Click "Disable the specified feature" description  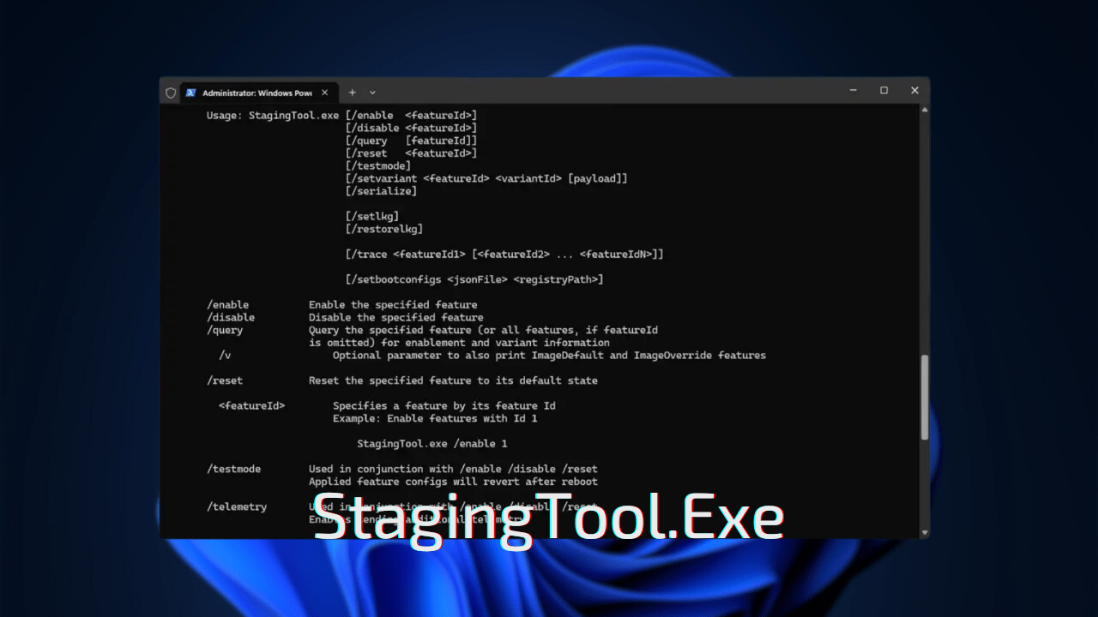point(396,317)
